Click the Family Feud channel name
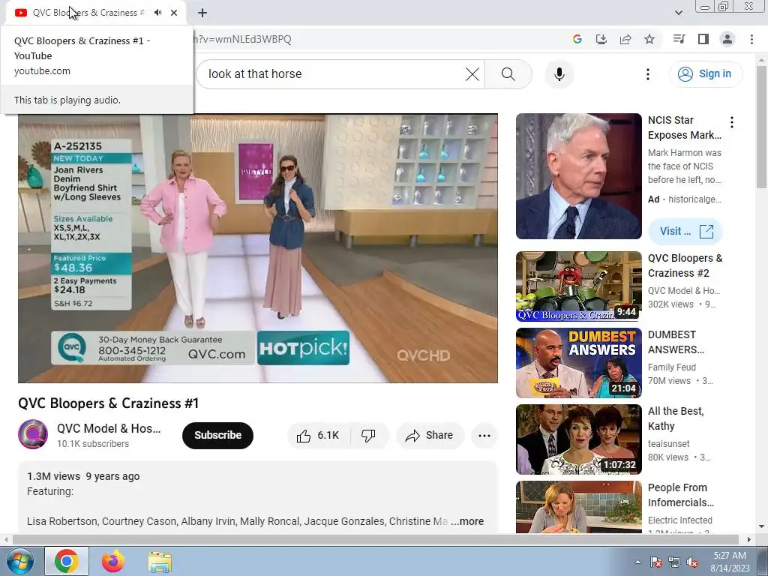Image resolution: width=768 pixels, height=576 pixels. pyautogui.click(x=671, y=367)
